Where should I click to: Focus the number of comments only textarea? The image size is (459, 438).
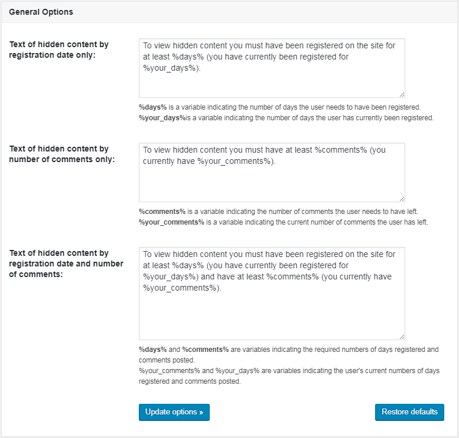pos(272,172)
